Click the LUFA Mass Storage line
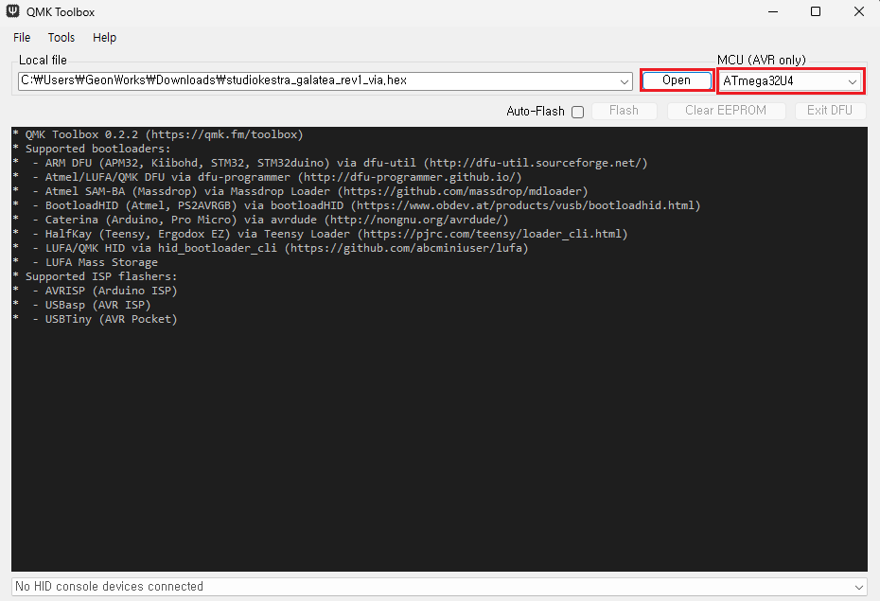 (86, 262)
